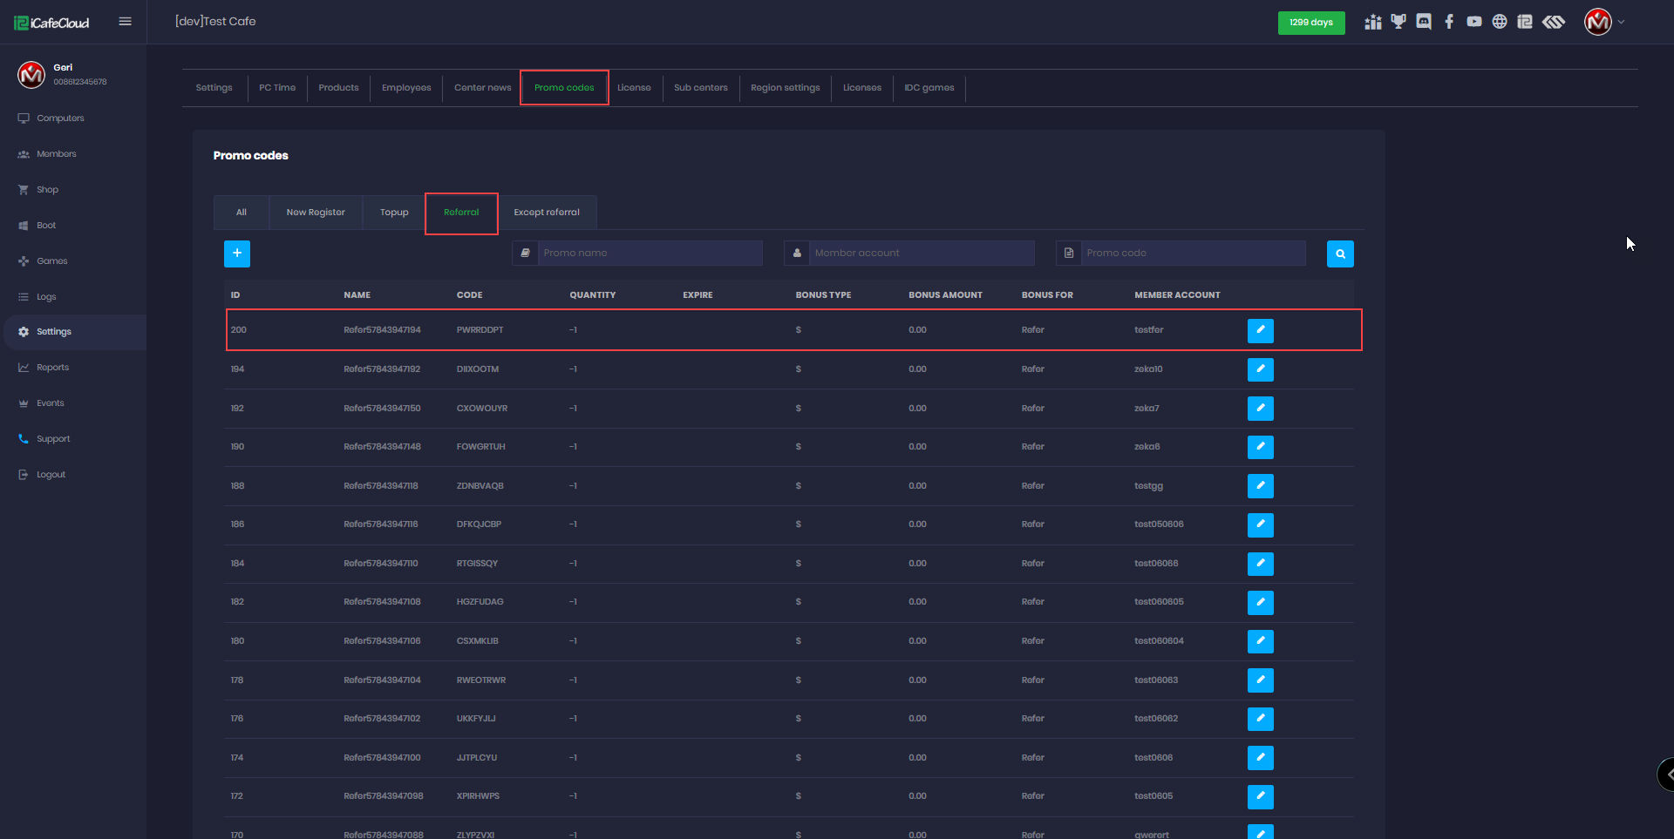Screen dimensions: 1674x839
Task: Click the add promo code plus button
Action: point(236,254)
